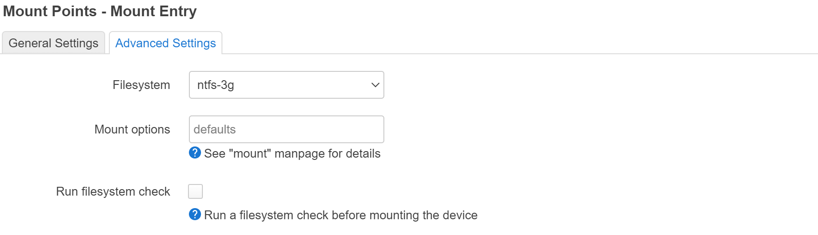The width and height of the screenshot is (818, 235).
Task: Click the help icon below the filesystem check checkbox
Action: point(195,214)
